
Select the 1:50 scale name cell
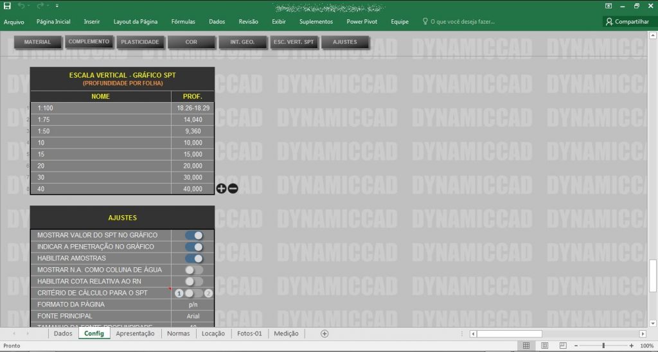101,131
